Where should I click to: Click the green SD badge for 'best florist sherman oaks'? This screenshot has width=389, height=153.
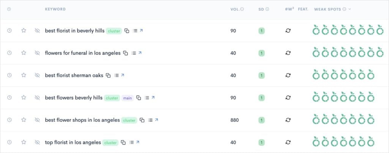pos(261,75)
